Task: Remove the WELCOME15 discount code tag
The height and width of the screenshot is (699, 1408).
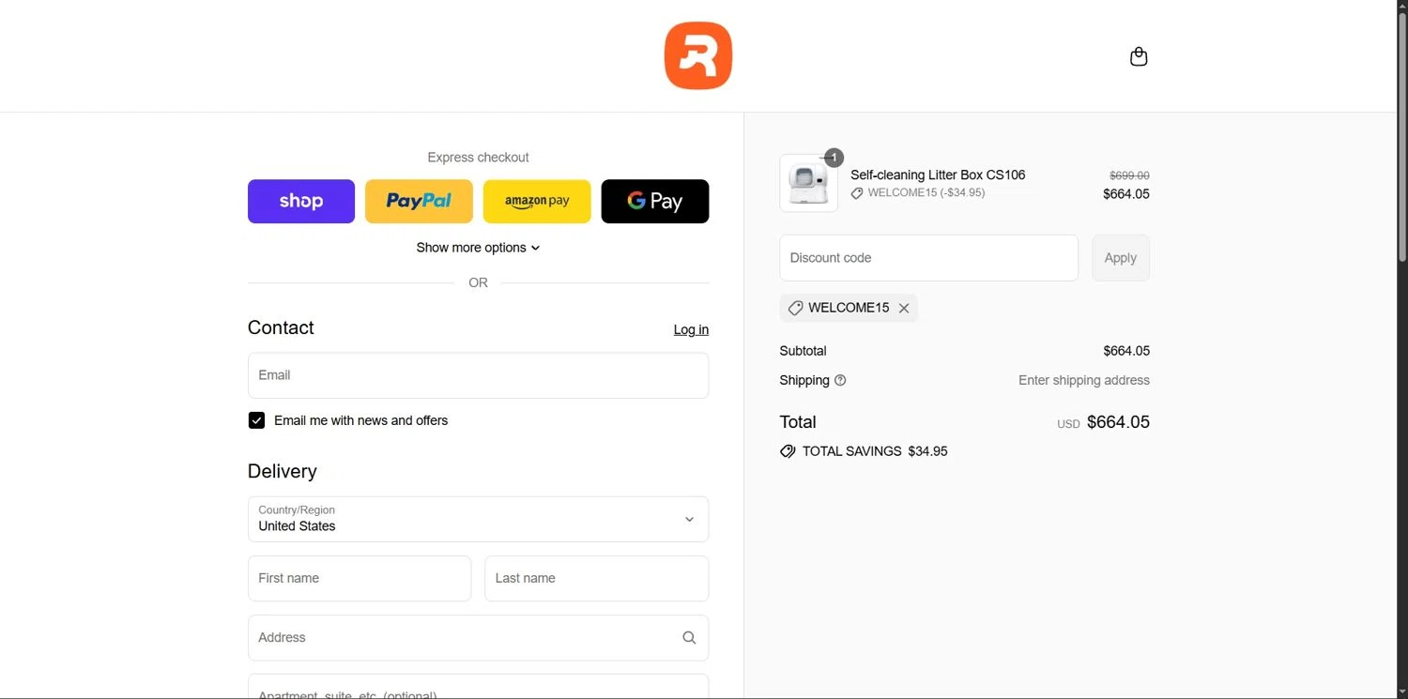Action: coord(904,308)
